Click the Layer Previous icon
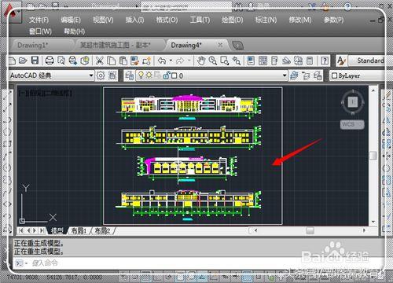This screenshot has height=283, width=393. [306, 75]
